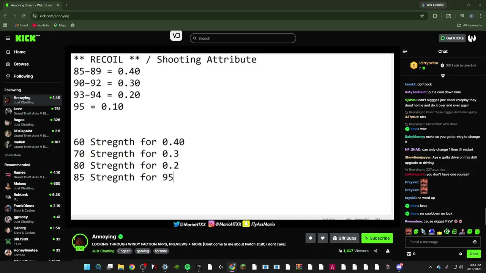Image resolution: width=486 pixels, height=273 pixels.
Task: Expand the gift leaderboard chevron
Action: click(443, 76)
